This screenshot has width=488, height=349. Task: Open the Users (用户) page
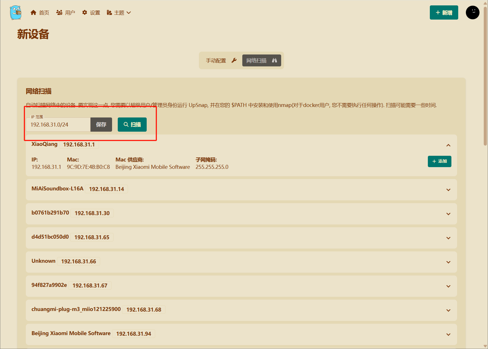pyautogui.click(x=66, y=13)
